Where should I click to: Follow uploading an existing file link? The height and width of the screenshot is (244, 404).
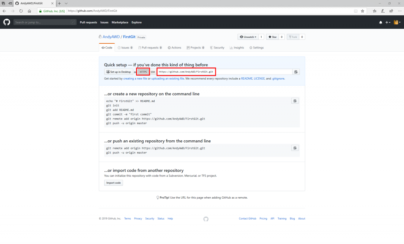[x=168, y=78]
